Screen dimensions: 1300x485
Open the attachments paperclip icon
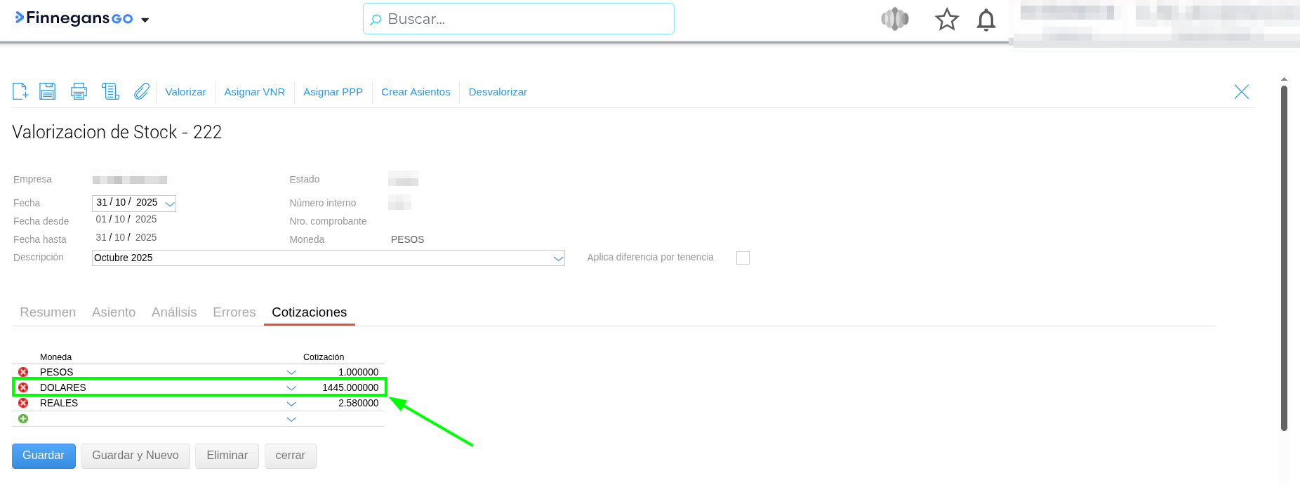142,91
